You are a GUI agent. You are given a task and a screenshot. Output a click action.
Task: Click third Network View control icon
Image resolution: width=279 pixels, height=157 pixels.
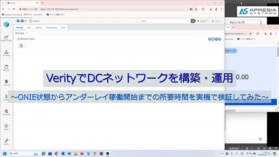(216, 39)
